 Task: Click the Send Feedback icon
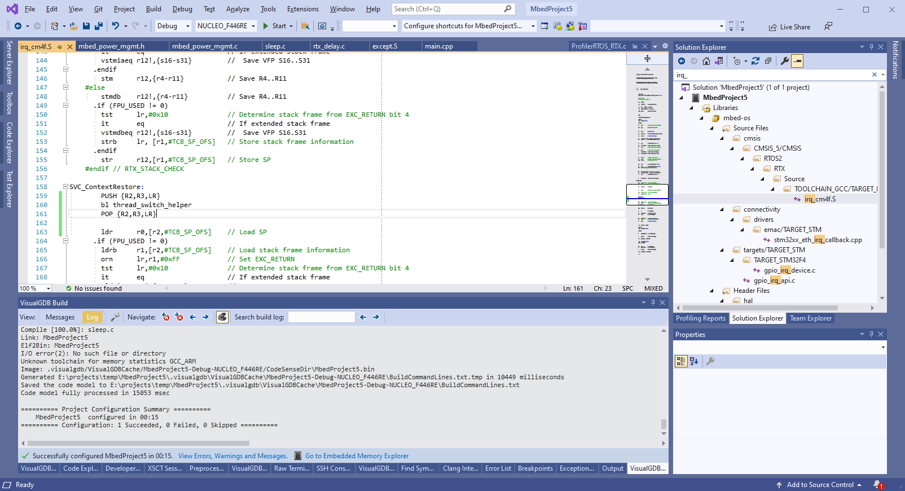tap(828, 27)
